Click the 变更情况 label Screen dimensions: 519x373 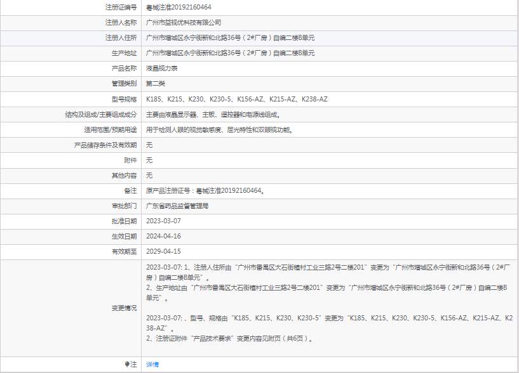click(124, 308)
